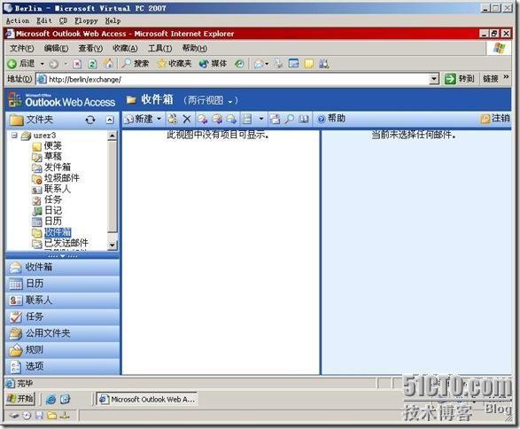Click the folder refresh icon next to 文件夹

click(x=90, y=120)
